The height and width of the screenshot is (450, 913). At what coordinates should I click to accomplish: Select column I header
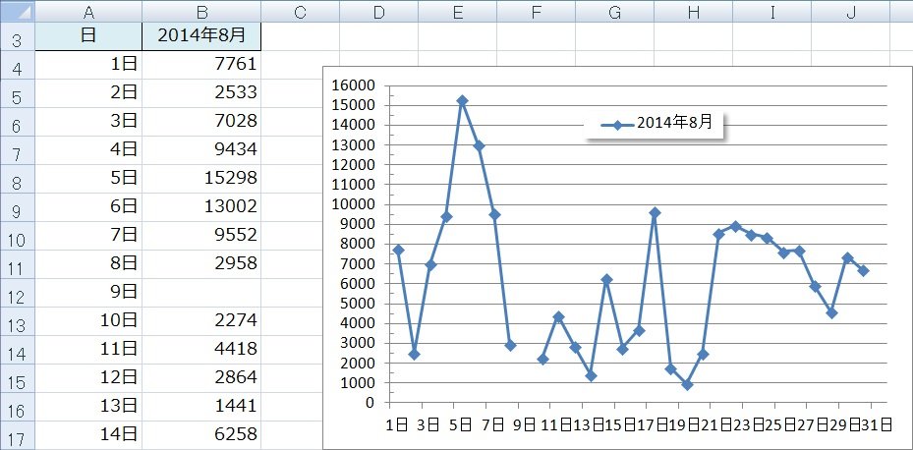click(772, 11)
